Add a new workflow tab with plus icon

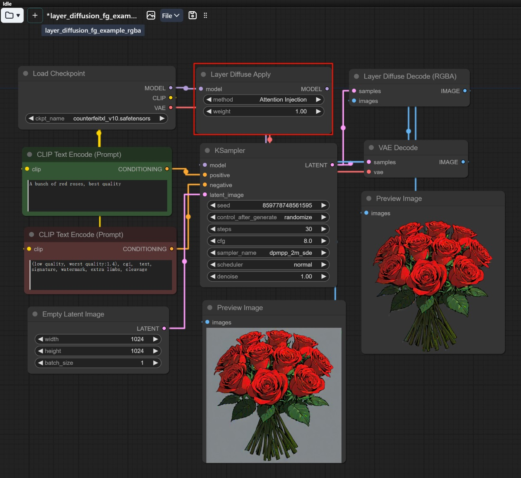[x=35, y=16]
